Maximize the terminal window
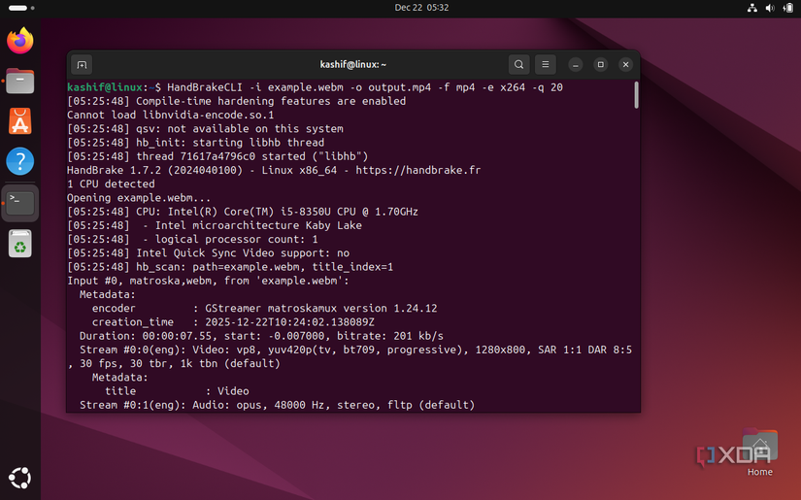Image resolution: width=801 pixels, height=500 pixels. (x=600, y=65)
